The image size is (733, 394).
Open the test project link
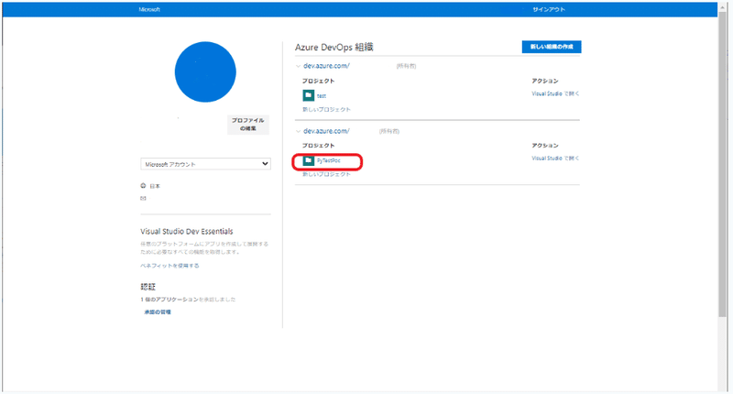click(x=322, y=96)
